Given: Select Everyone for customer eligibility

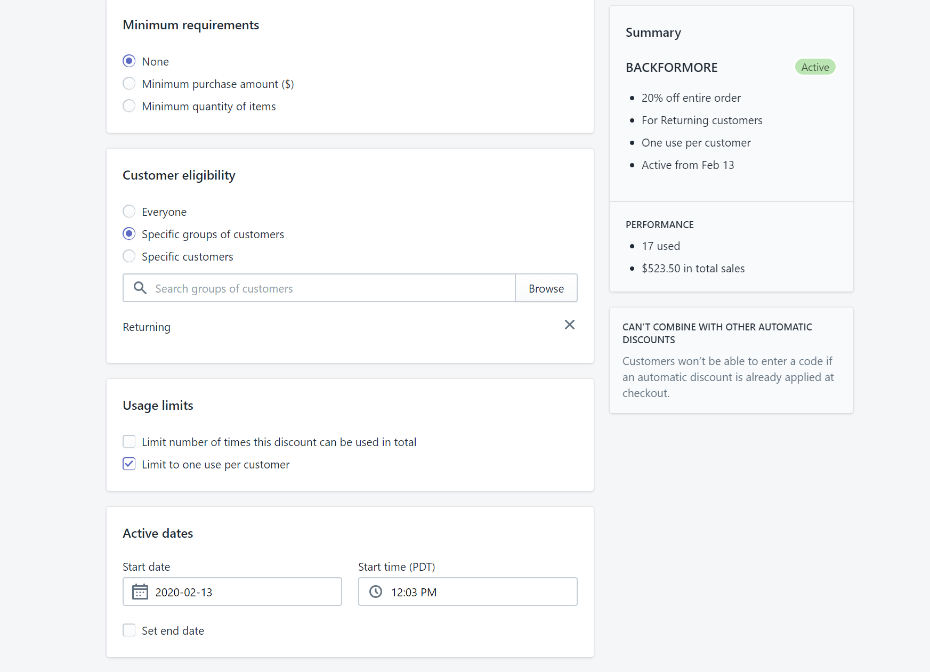Looking at the screenshot, I should click(129, 211).
